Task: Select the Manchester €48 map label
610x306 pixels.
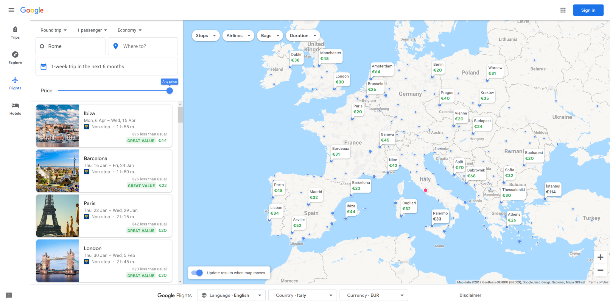Action: (331, 56)
